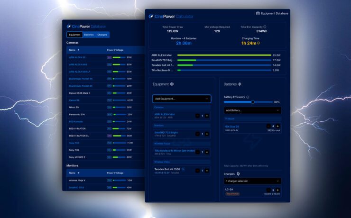Viewport: 351px width, 218px height.
Task: Open the Add Equipment dropdown
Action: pyautogui.click(x=182, y=99)
